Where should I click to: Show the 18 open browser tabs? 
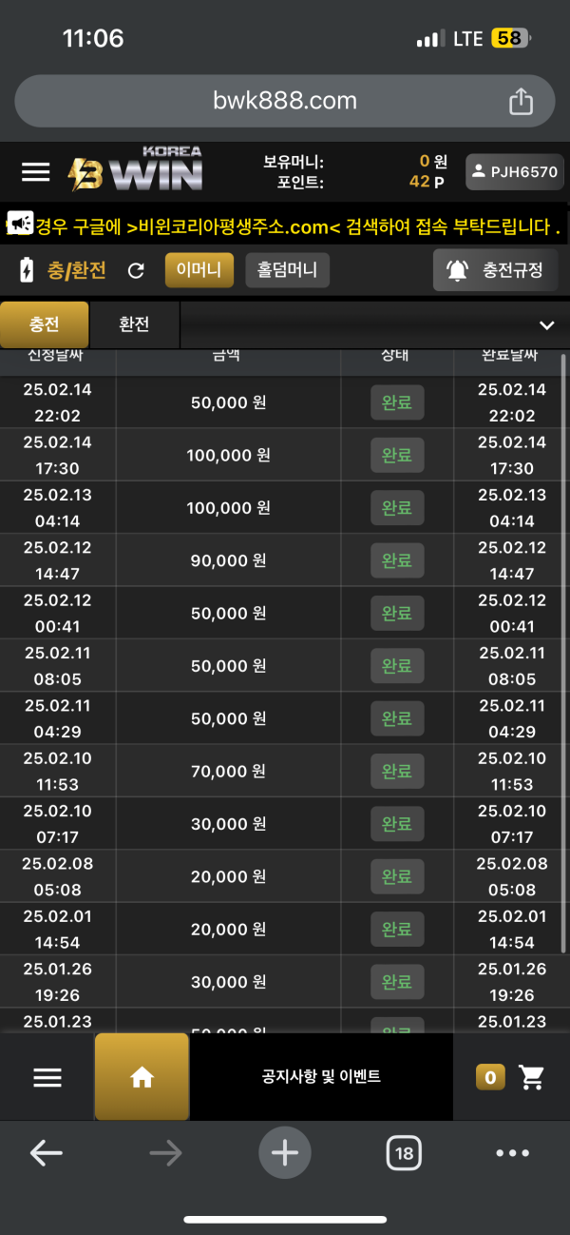(x=404, y=1153)
